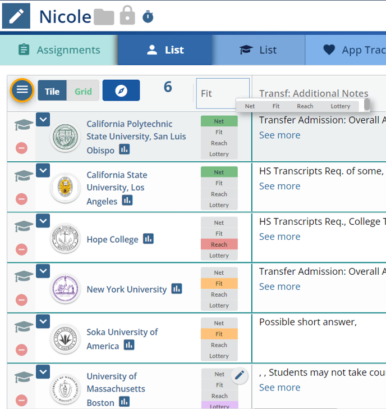Click the padlock icon in header
This screenshot has height=409, width=386.
(127, 15)
